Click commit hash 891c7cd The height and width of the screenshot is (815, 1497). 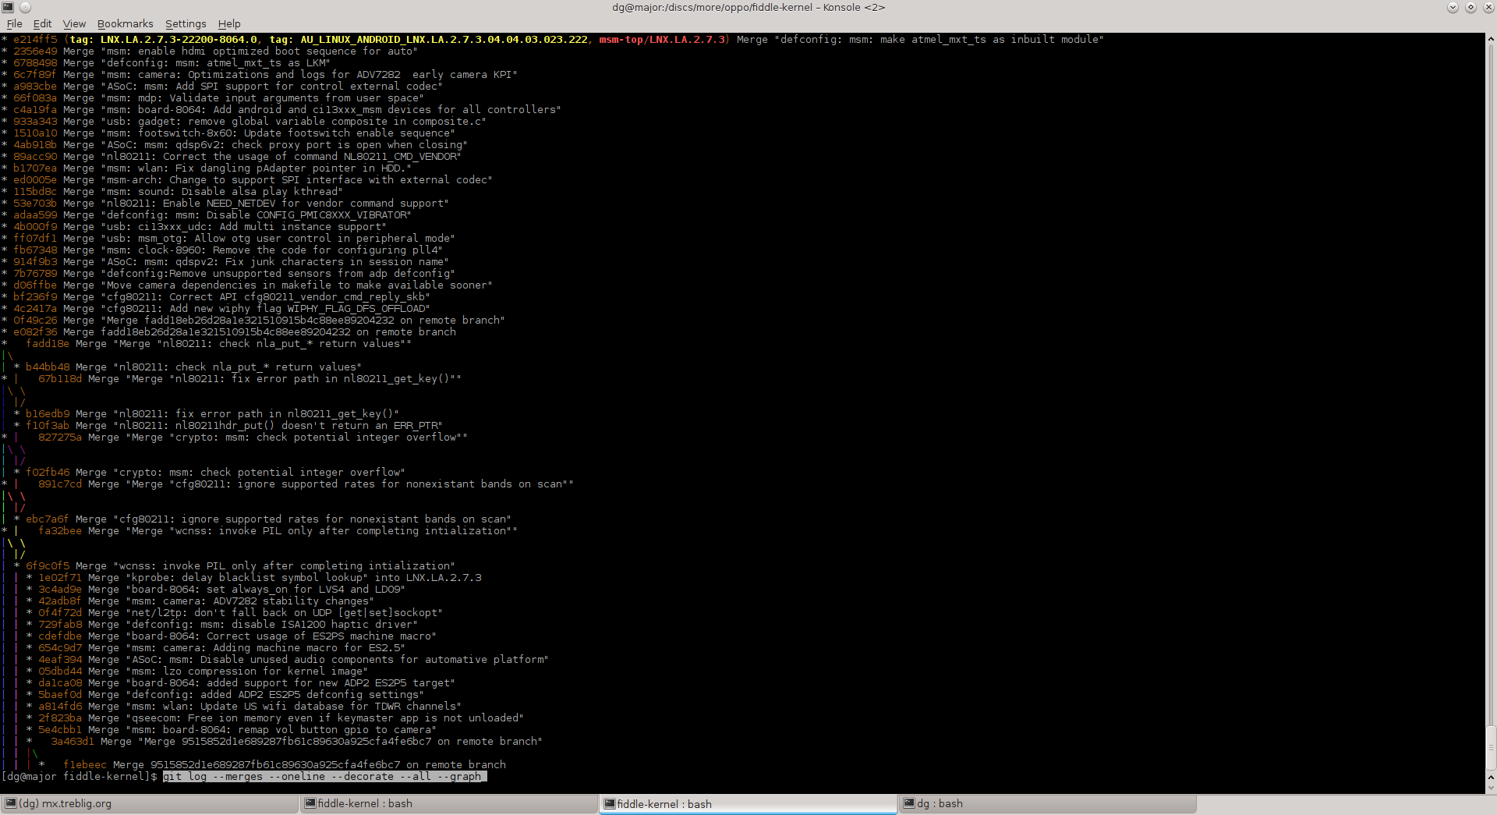click(60, 484)
